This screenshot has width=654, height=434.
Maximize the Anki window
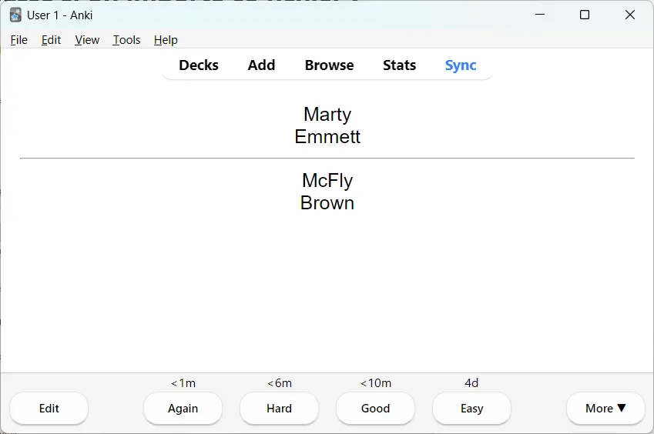(585, 15)
